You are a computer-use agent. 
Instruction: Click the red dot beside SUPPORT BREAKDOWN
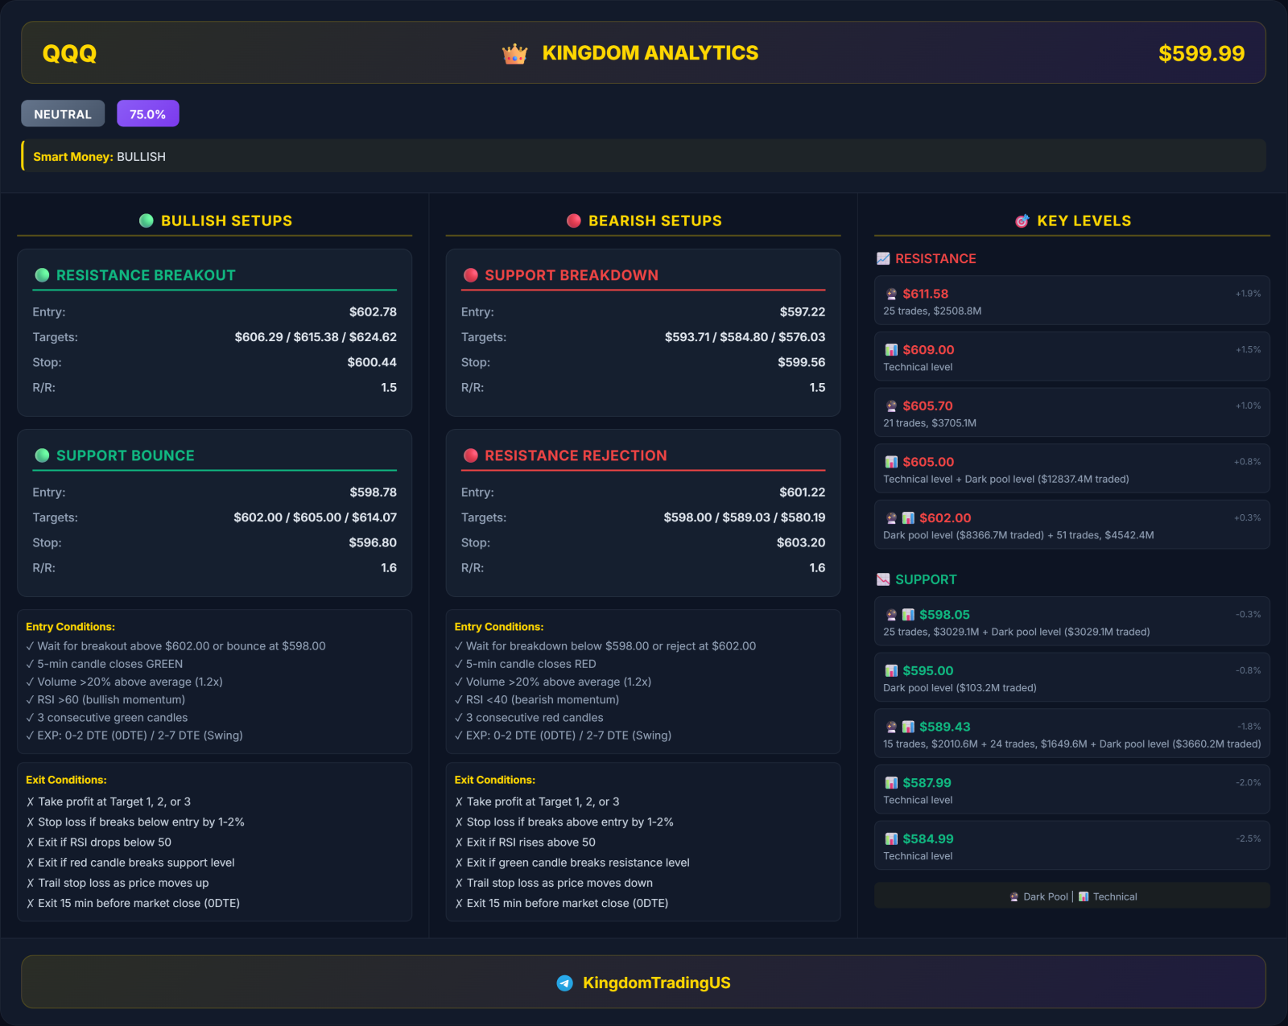click(471, 275)
